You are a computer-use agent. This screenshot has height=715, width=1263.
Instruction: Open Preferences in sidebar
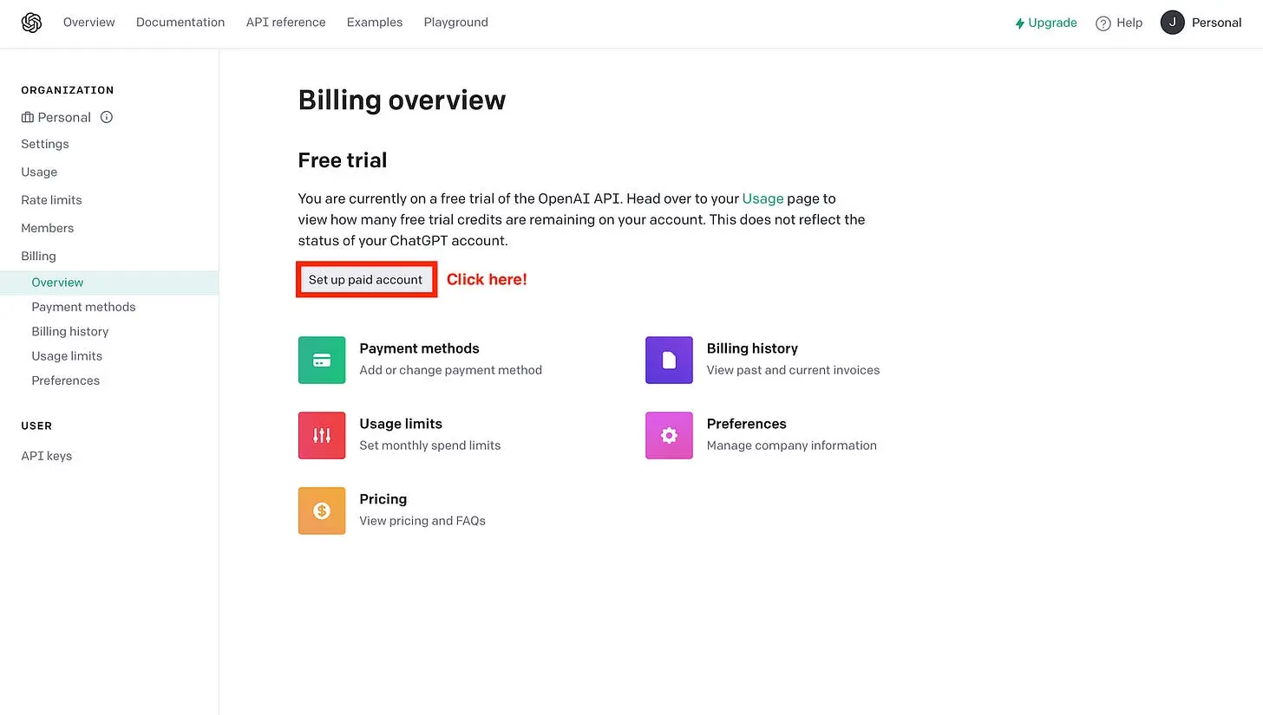click(x=66, y=380)
